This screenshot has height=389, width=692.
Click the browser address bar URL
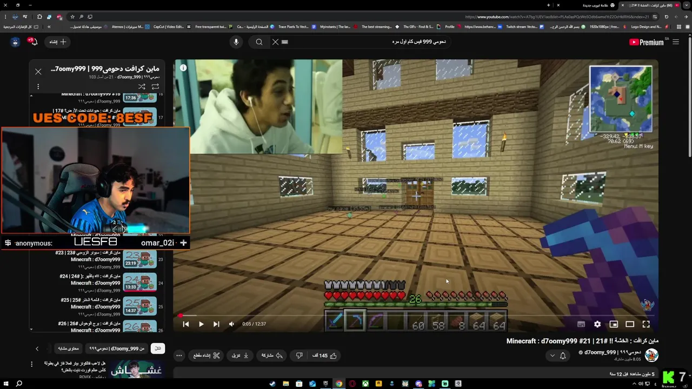coord(557,17)
